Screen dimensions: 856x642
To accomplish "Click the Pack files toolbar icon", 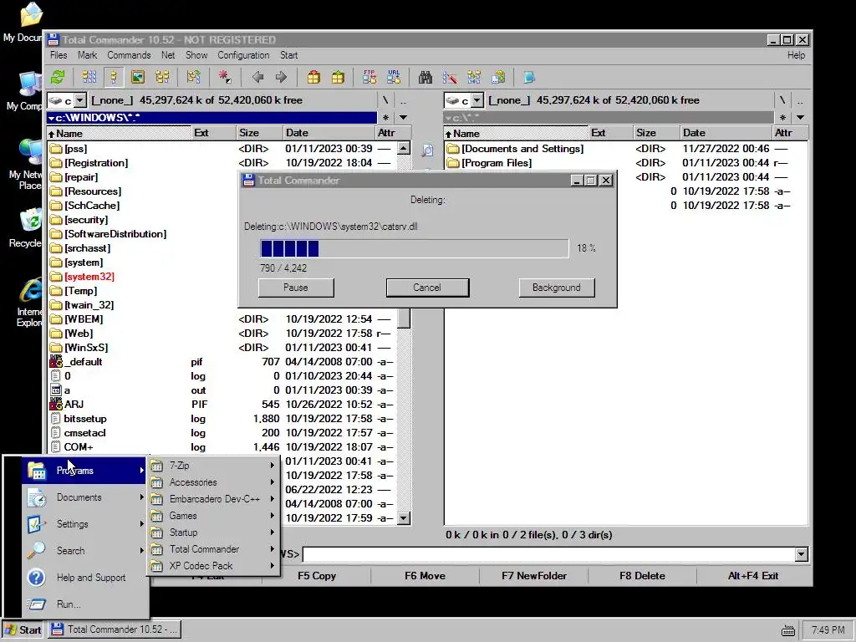I will pos(314,78).
